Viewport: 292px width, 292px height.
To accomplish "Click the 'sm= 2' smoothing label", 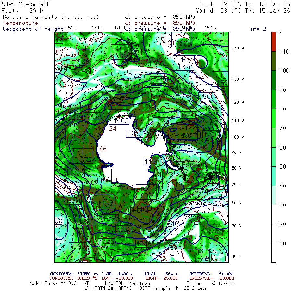I will click(x=258, y=29).
